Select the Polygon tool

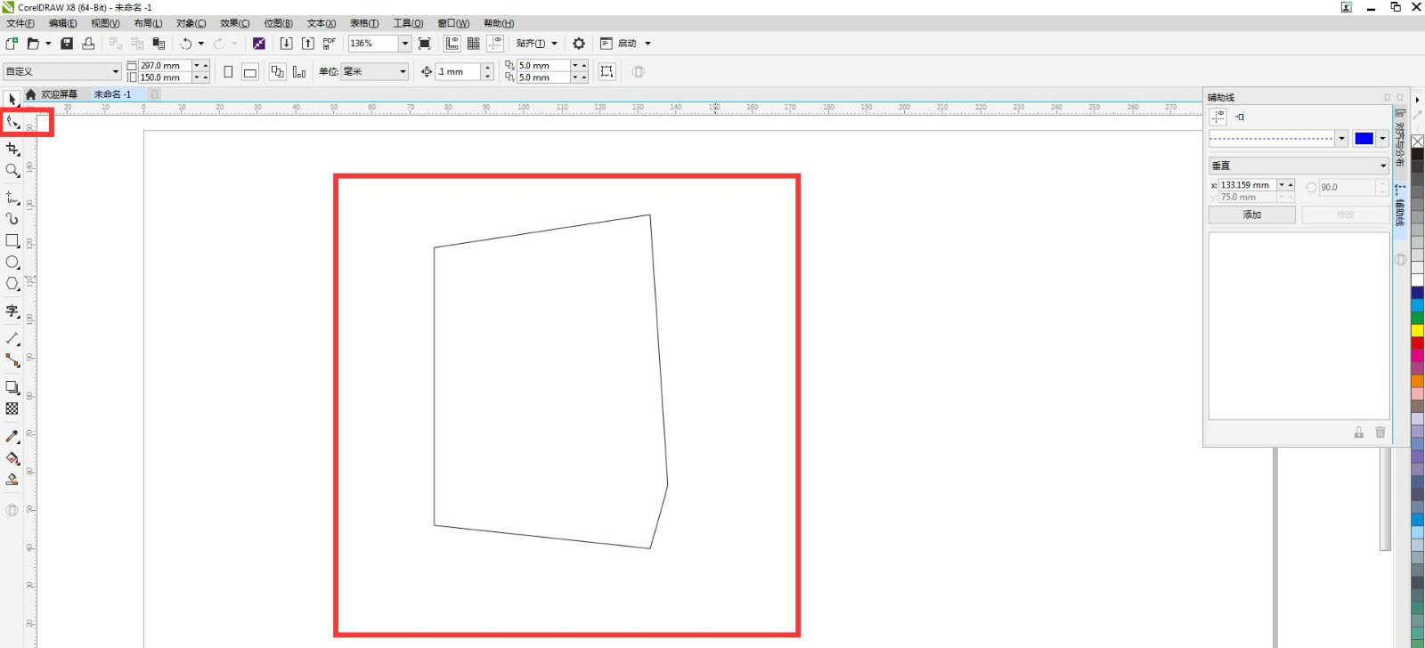[x=12, y=284]
